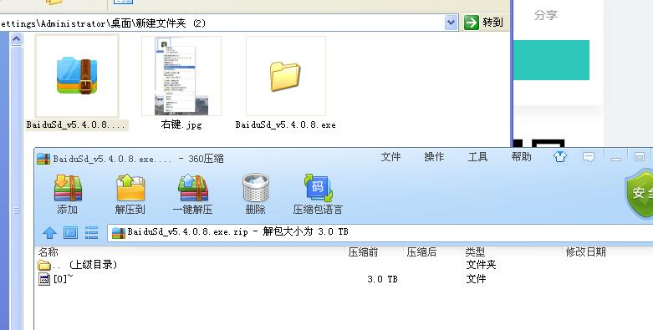
Task: Click the teal button in the right window
Action: pos(551,60)
